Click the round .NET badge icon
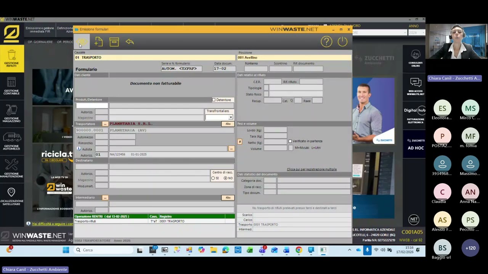Screen dimensions: 488x274 coord(414,220)
